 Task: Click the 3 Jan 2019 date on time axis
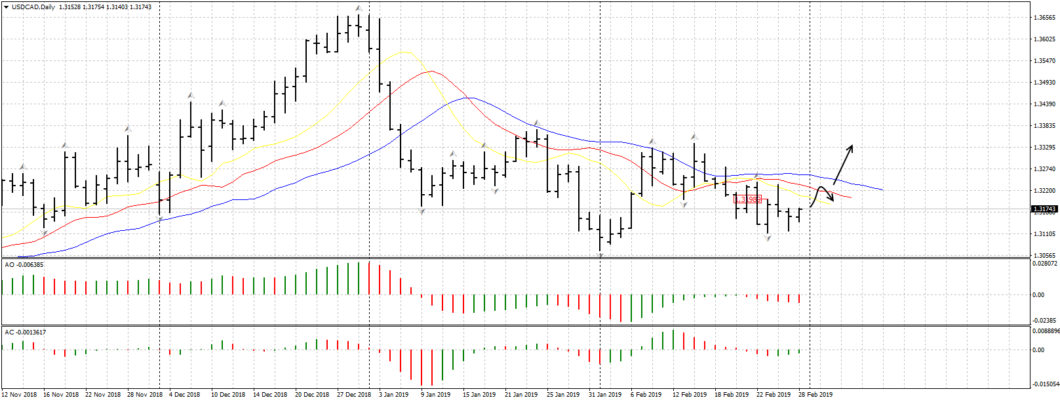[x=393, y=395]
